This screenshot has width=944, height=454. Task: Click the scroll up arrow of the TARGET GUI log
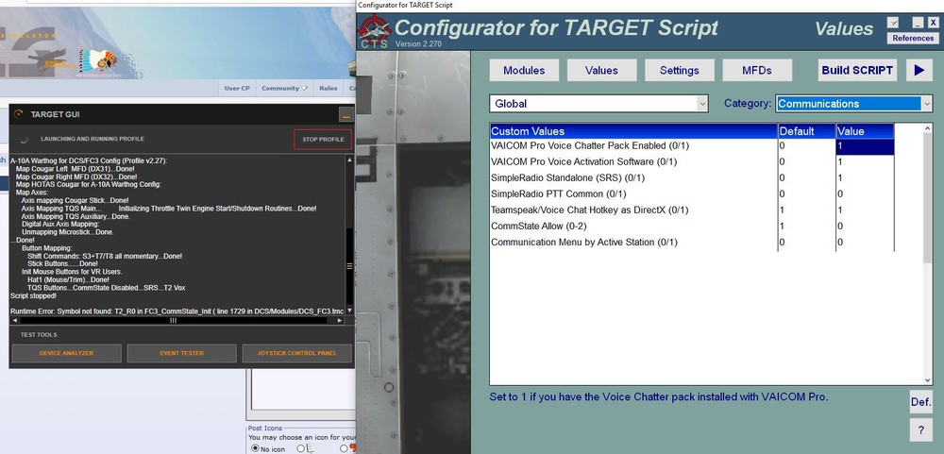click(x=349, y=160)
